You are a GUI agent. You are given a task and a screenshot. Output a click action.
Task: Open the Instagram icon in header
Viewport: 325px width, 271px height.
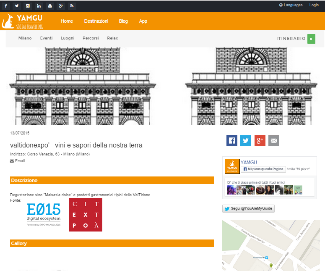point(28,6)
